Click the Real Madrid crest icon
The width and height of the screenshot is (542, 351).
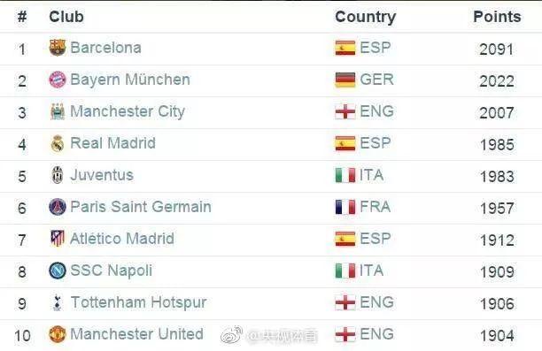pyautogui.click(x=58, y=143)
